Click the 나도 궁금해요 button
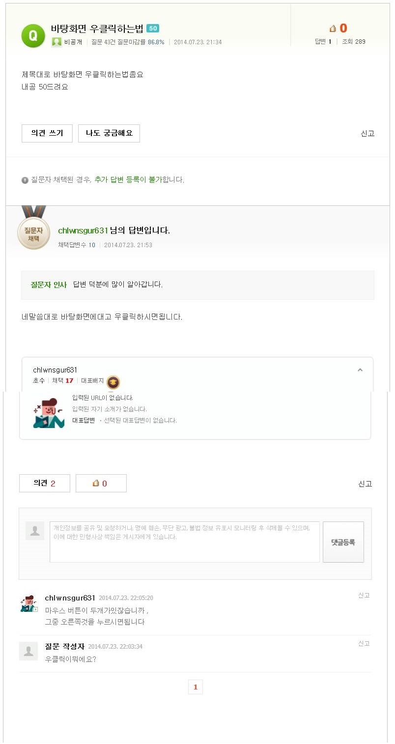The width and height of the screenshot is (395, 744). pyautogui.click(x=109, y=133)
